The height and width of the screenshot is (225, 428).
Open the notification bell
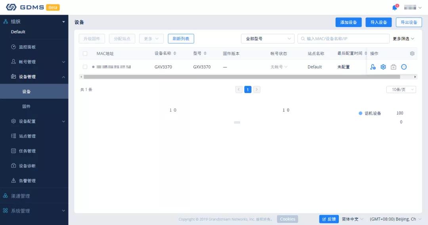[x=395, y=8]
